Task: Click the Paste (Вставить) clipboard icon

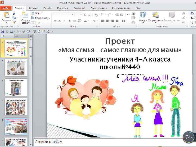Action: point(6,15)
